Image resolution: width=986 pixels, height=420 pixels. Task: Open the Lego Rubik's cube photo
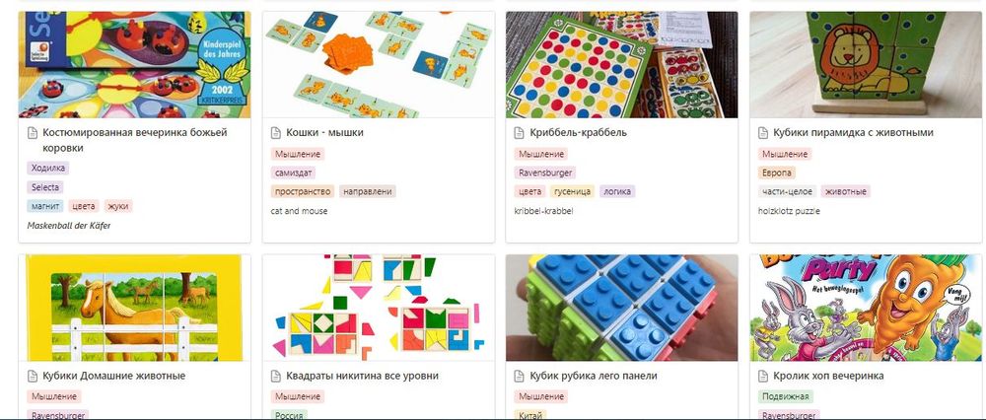click(622, 308)
